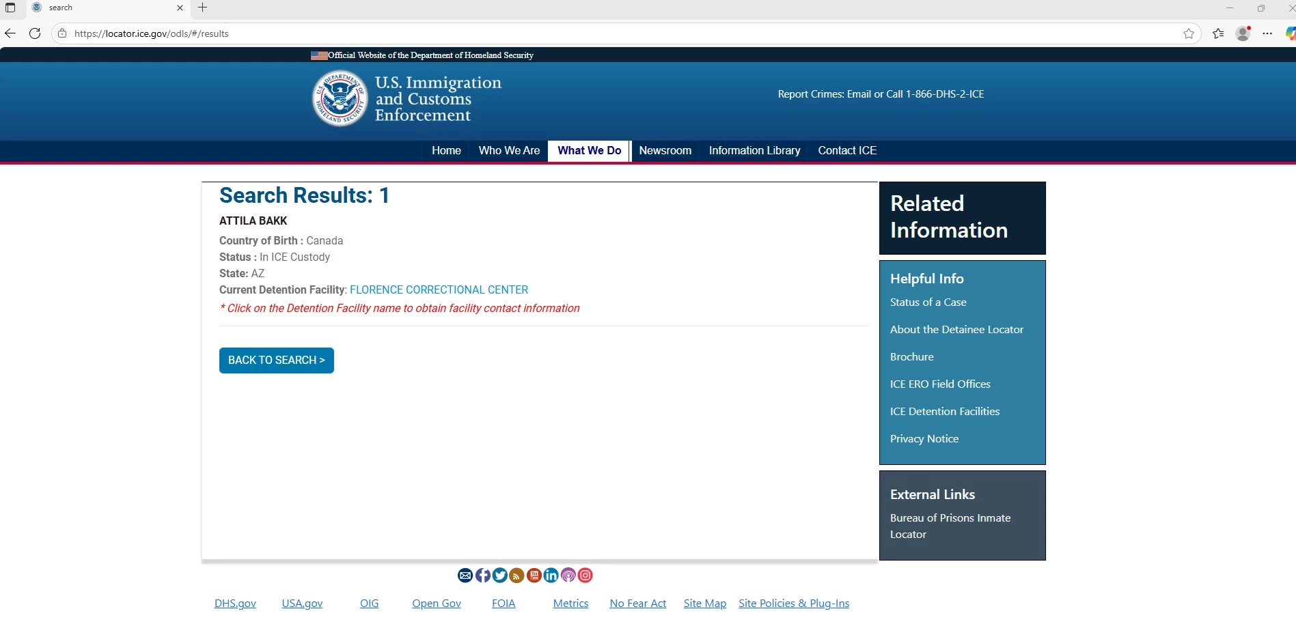Open FLORENCE CORRECTIONAL CENTER facility link
The width and height of the screenshot is (1296, 637).
(x=439, y=289)
